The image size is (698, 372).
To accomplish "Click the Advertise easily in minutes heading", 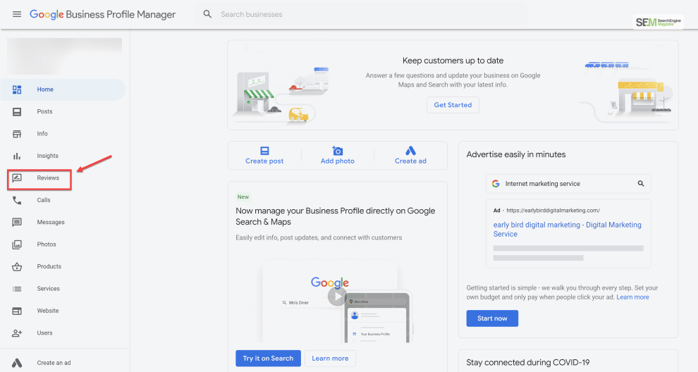I will pyautogui.click(x=516, y=154).
